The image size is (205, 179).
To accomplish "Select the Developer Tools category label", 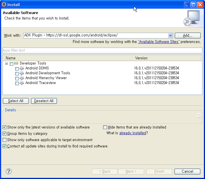I will pyautogui.click(x=33, y=63).
